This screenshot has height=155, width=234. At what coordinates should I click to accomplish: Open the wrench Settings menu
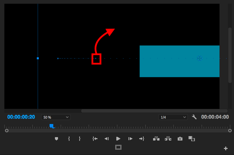[x=194, y=117]
